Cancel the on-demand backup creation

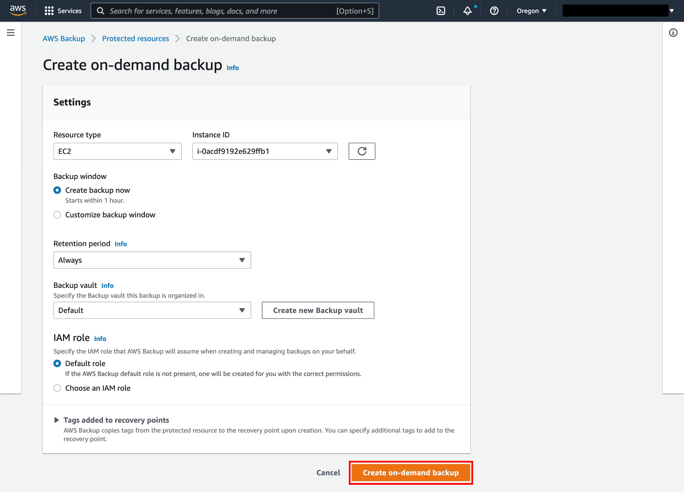coord(328,473)
